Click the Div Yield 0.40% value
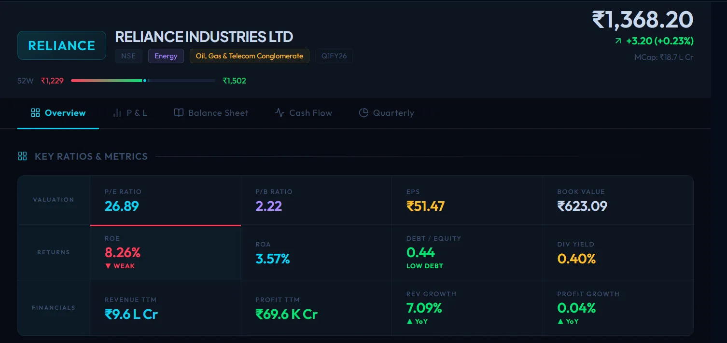727x343 pixels. [x=576, y=259]
